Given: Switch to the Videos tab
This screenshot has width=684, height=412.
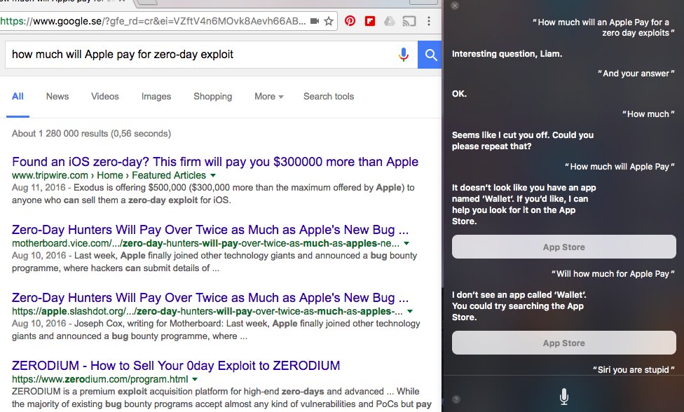Looking at the screenshot, I should click(x=104, y=97).
